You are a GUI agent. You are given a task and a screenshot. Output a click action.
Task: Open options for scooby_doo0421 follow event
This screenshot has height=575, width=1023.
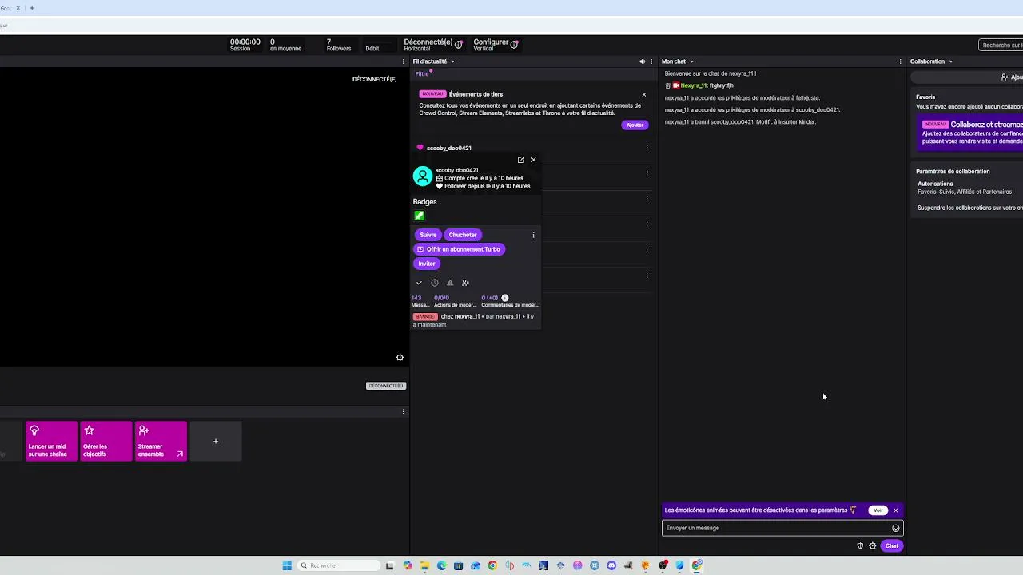[x=647, y=148]
